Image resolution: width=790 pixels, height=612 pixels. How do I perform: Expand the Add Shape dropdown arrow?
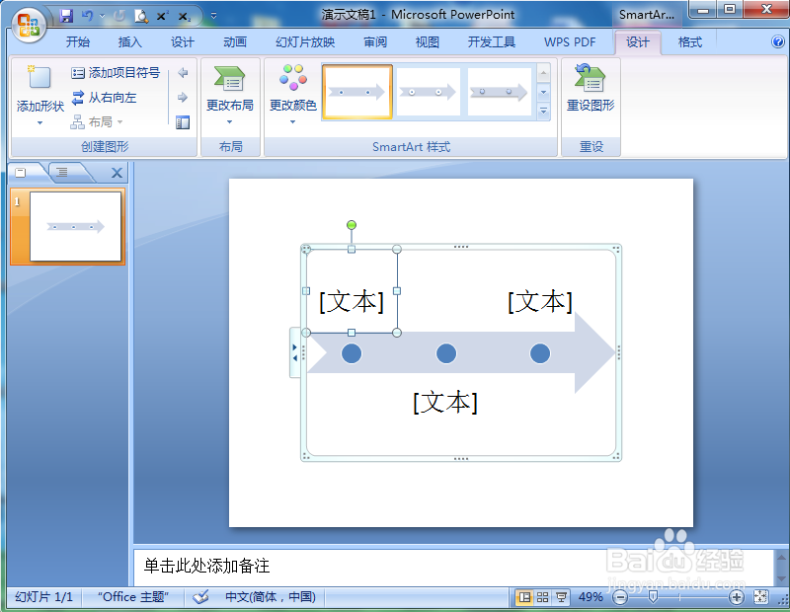39,123
